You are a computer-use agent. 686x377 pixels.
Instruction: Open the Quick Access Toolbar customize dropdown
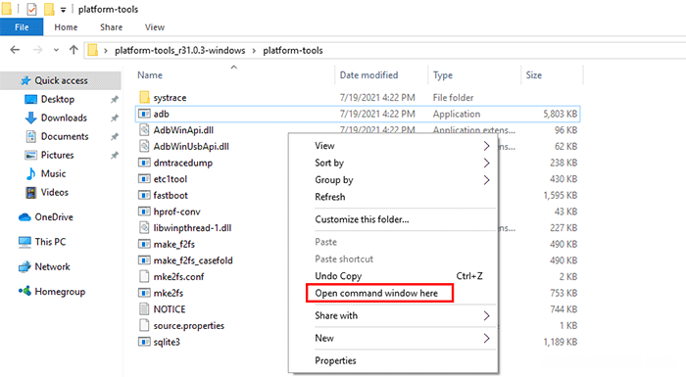pyautogui.click(x=63, y=10)
